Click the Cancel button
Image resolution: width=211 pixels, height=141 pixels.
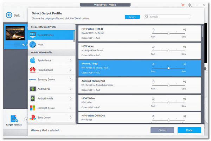click(x=162, y=130)
